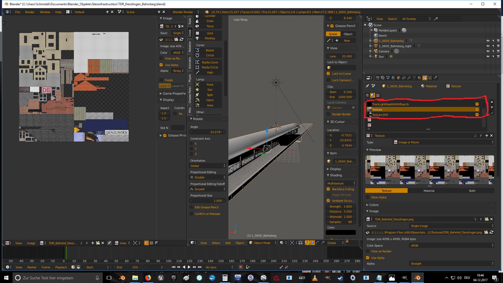Select the Texture properties tab icon

click(x=425, y=78)
